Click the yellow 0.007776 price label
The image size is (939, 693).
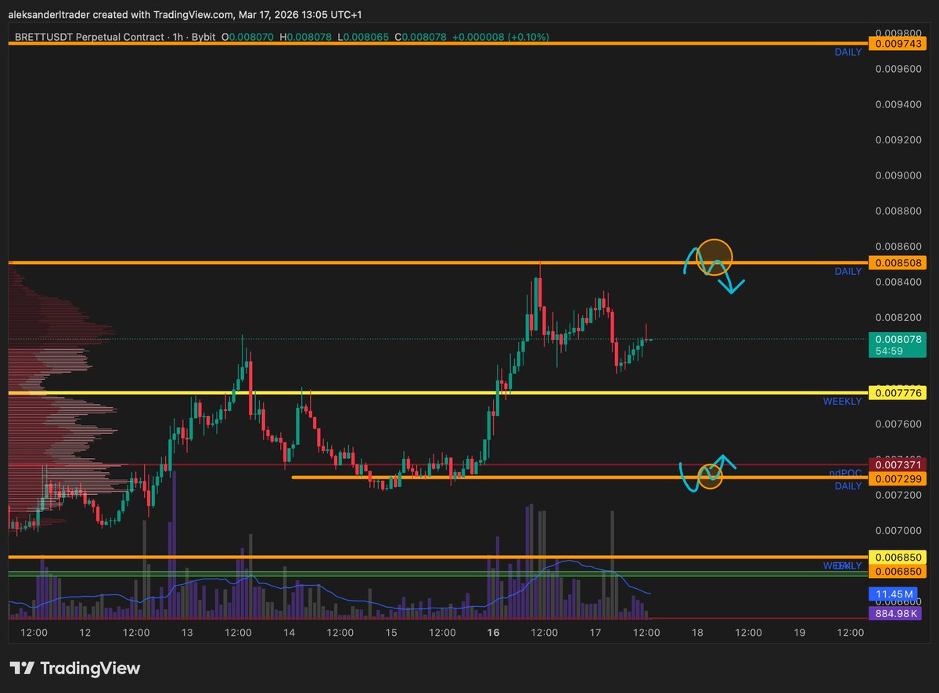[x=897, y=392]
